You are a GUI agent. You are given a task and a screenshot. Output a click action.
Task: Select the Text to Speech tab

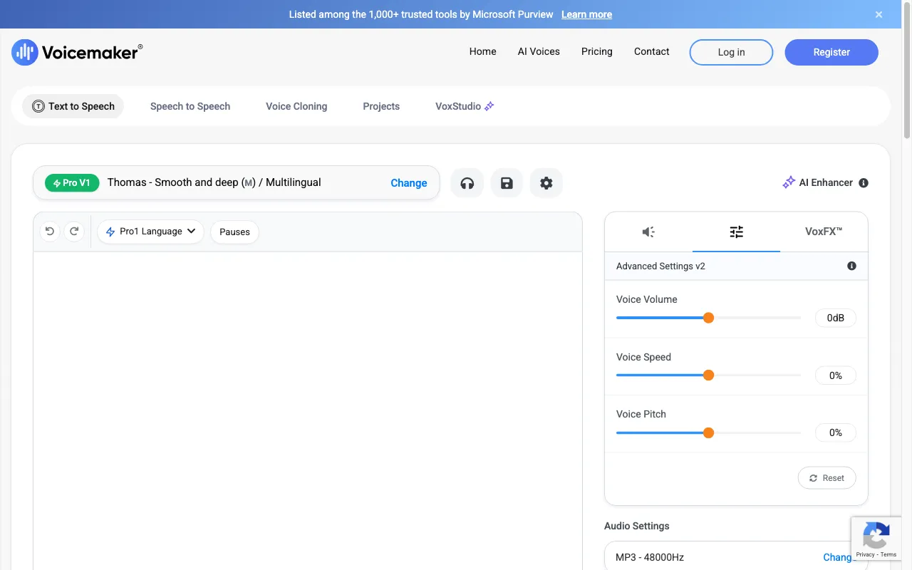[x=73, y=106]
